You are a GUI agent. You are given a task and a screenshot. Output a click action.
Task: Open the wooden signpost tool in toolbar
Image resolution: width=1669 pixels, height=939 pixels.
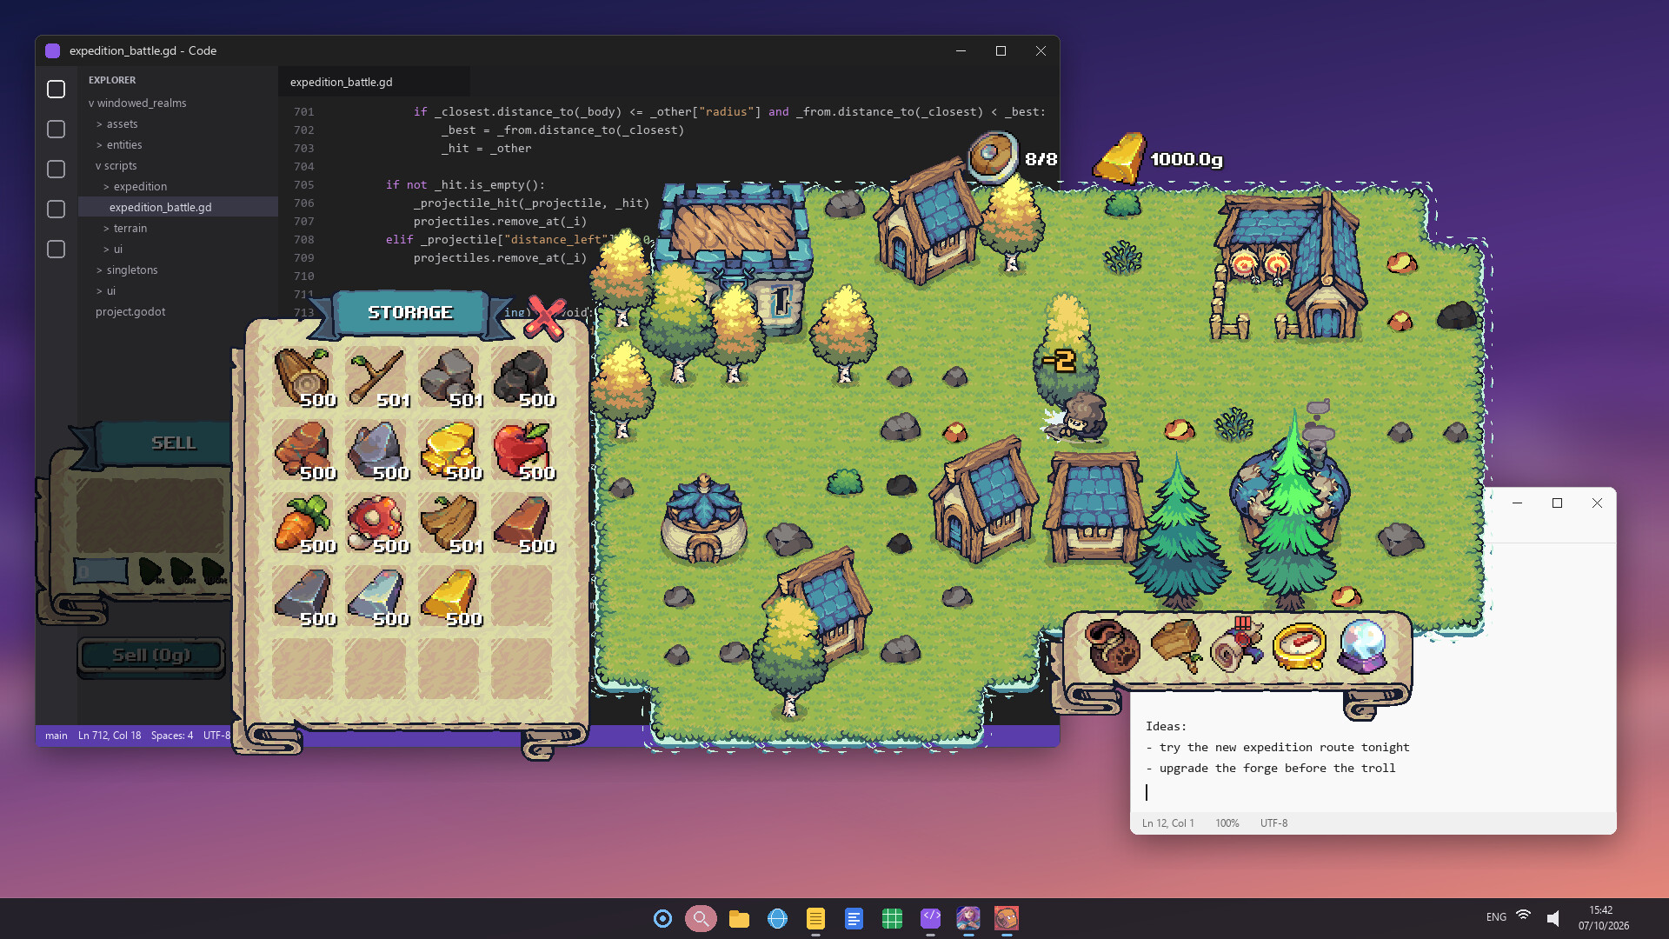(1176, 646)
